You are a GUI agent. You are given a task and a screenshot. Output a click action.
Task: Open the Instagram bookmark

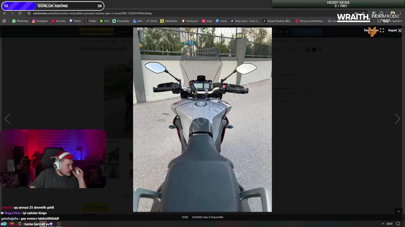[x=40, y=21]
